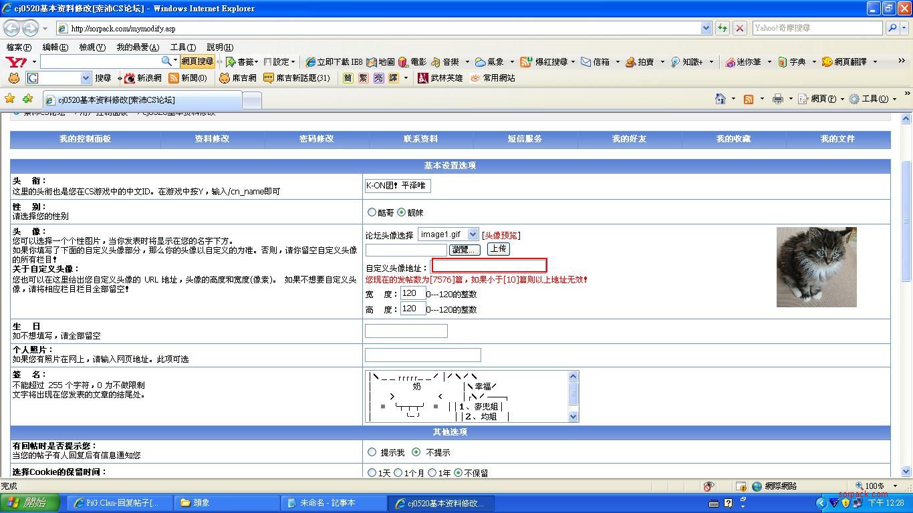The height and width of the screenshot is (513, 913).
Task: Expand the forum avatar image1.gif dropdown
Action: pos(473,234)
